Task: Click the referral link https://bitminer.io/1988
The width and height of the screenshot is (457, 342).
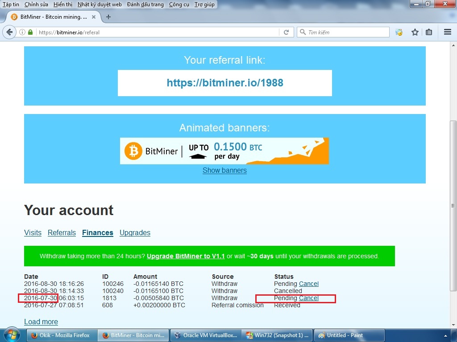Action: point(225,83)
